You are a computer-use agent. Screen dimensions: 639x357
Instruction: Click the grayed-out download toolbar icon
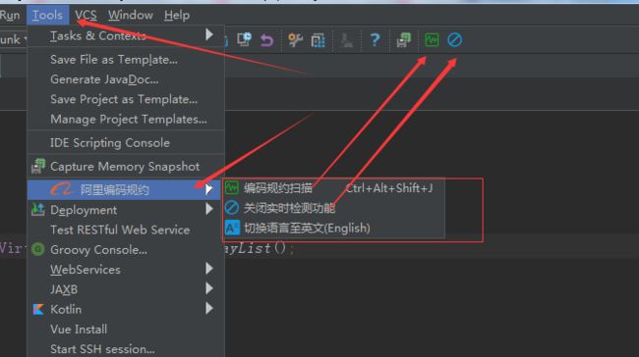[x=347, y=40]
